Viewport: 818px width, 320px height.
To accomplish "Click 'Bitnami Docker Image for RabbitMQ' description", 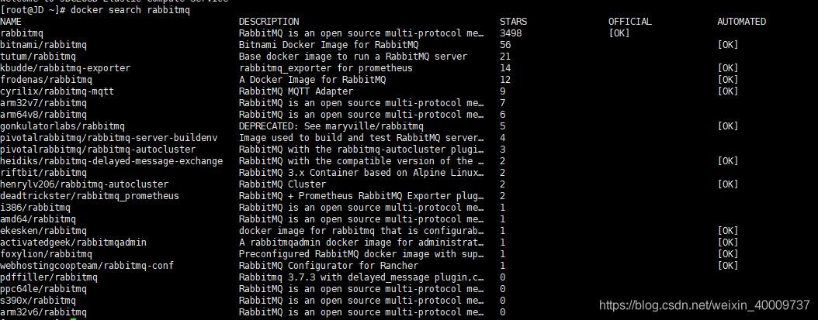I will (328, 45).
